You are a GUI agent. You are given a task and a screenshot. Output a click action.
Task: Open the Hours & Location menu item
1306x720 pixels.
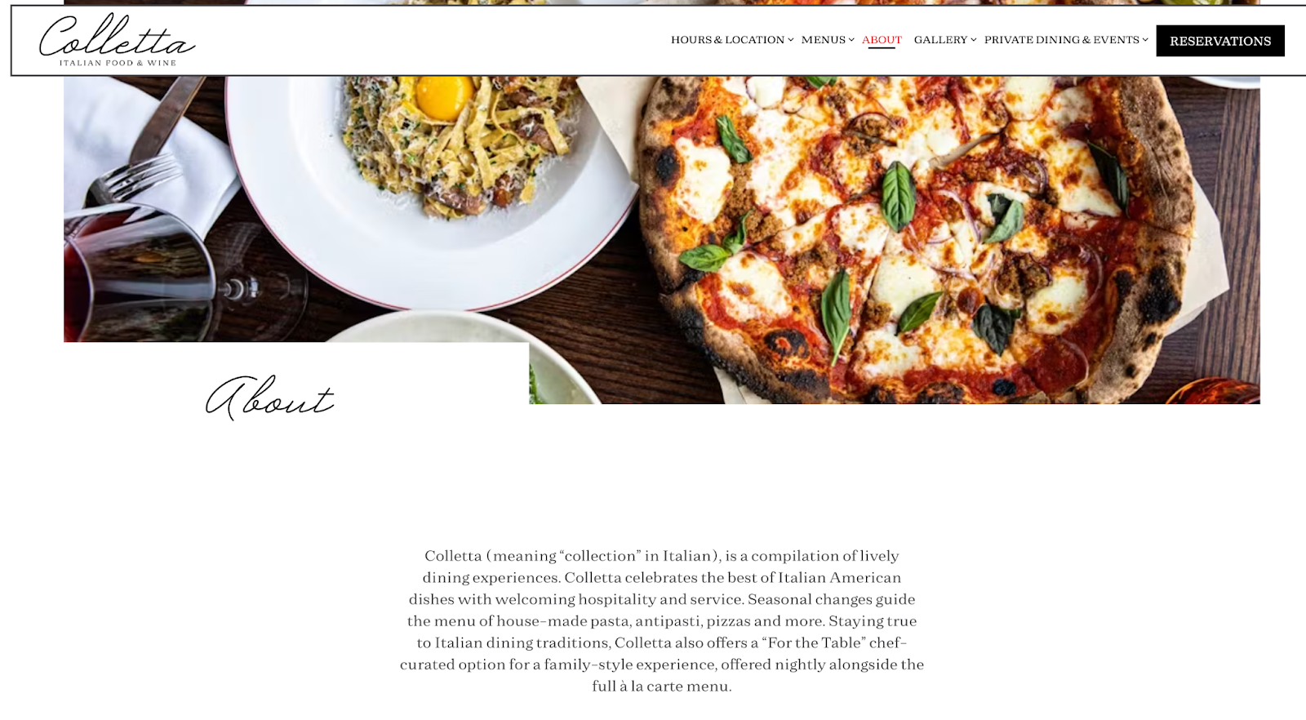pos(727,40)
